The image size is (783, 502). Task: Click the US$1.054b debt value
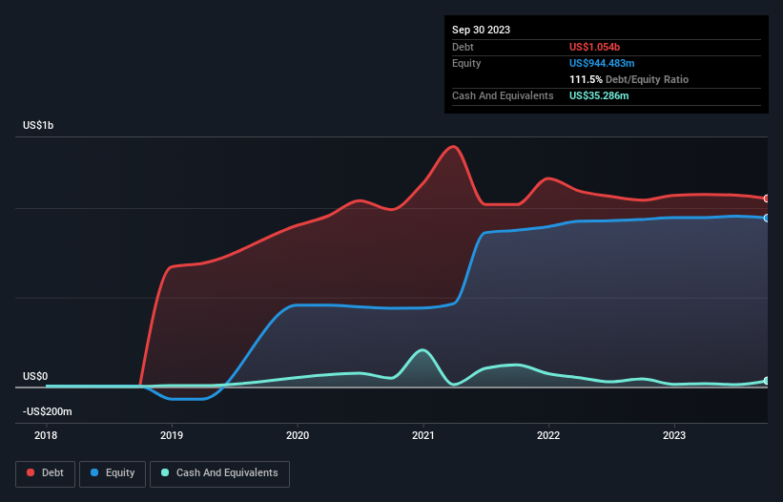pyautogui.click(x=595, y=47)
